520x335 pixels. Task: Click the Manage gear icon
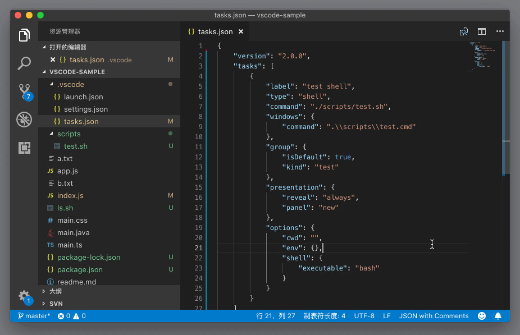click(x=24, y=296)
